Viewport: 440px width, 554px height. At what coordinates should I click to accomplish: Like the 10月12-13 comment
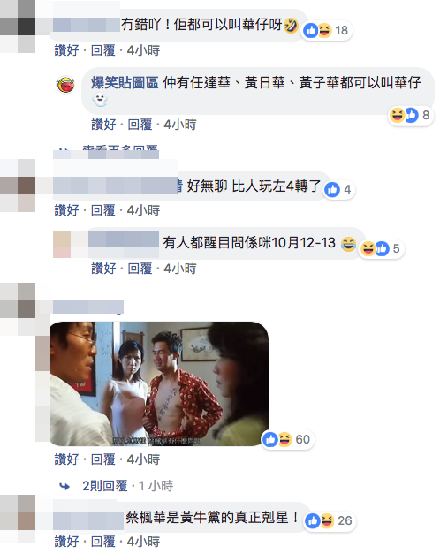[x=103, y=269]
